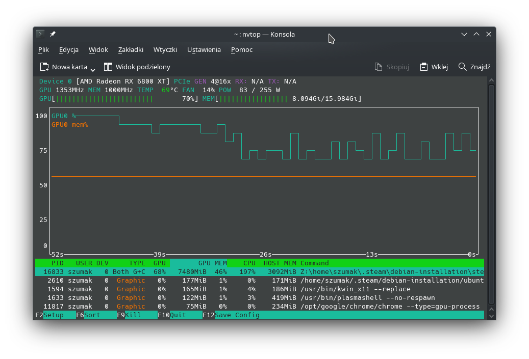Open the Widok menu

tap(98, 49)
